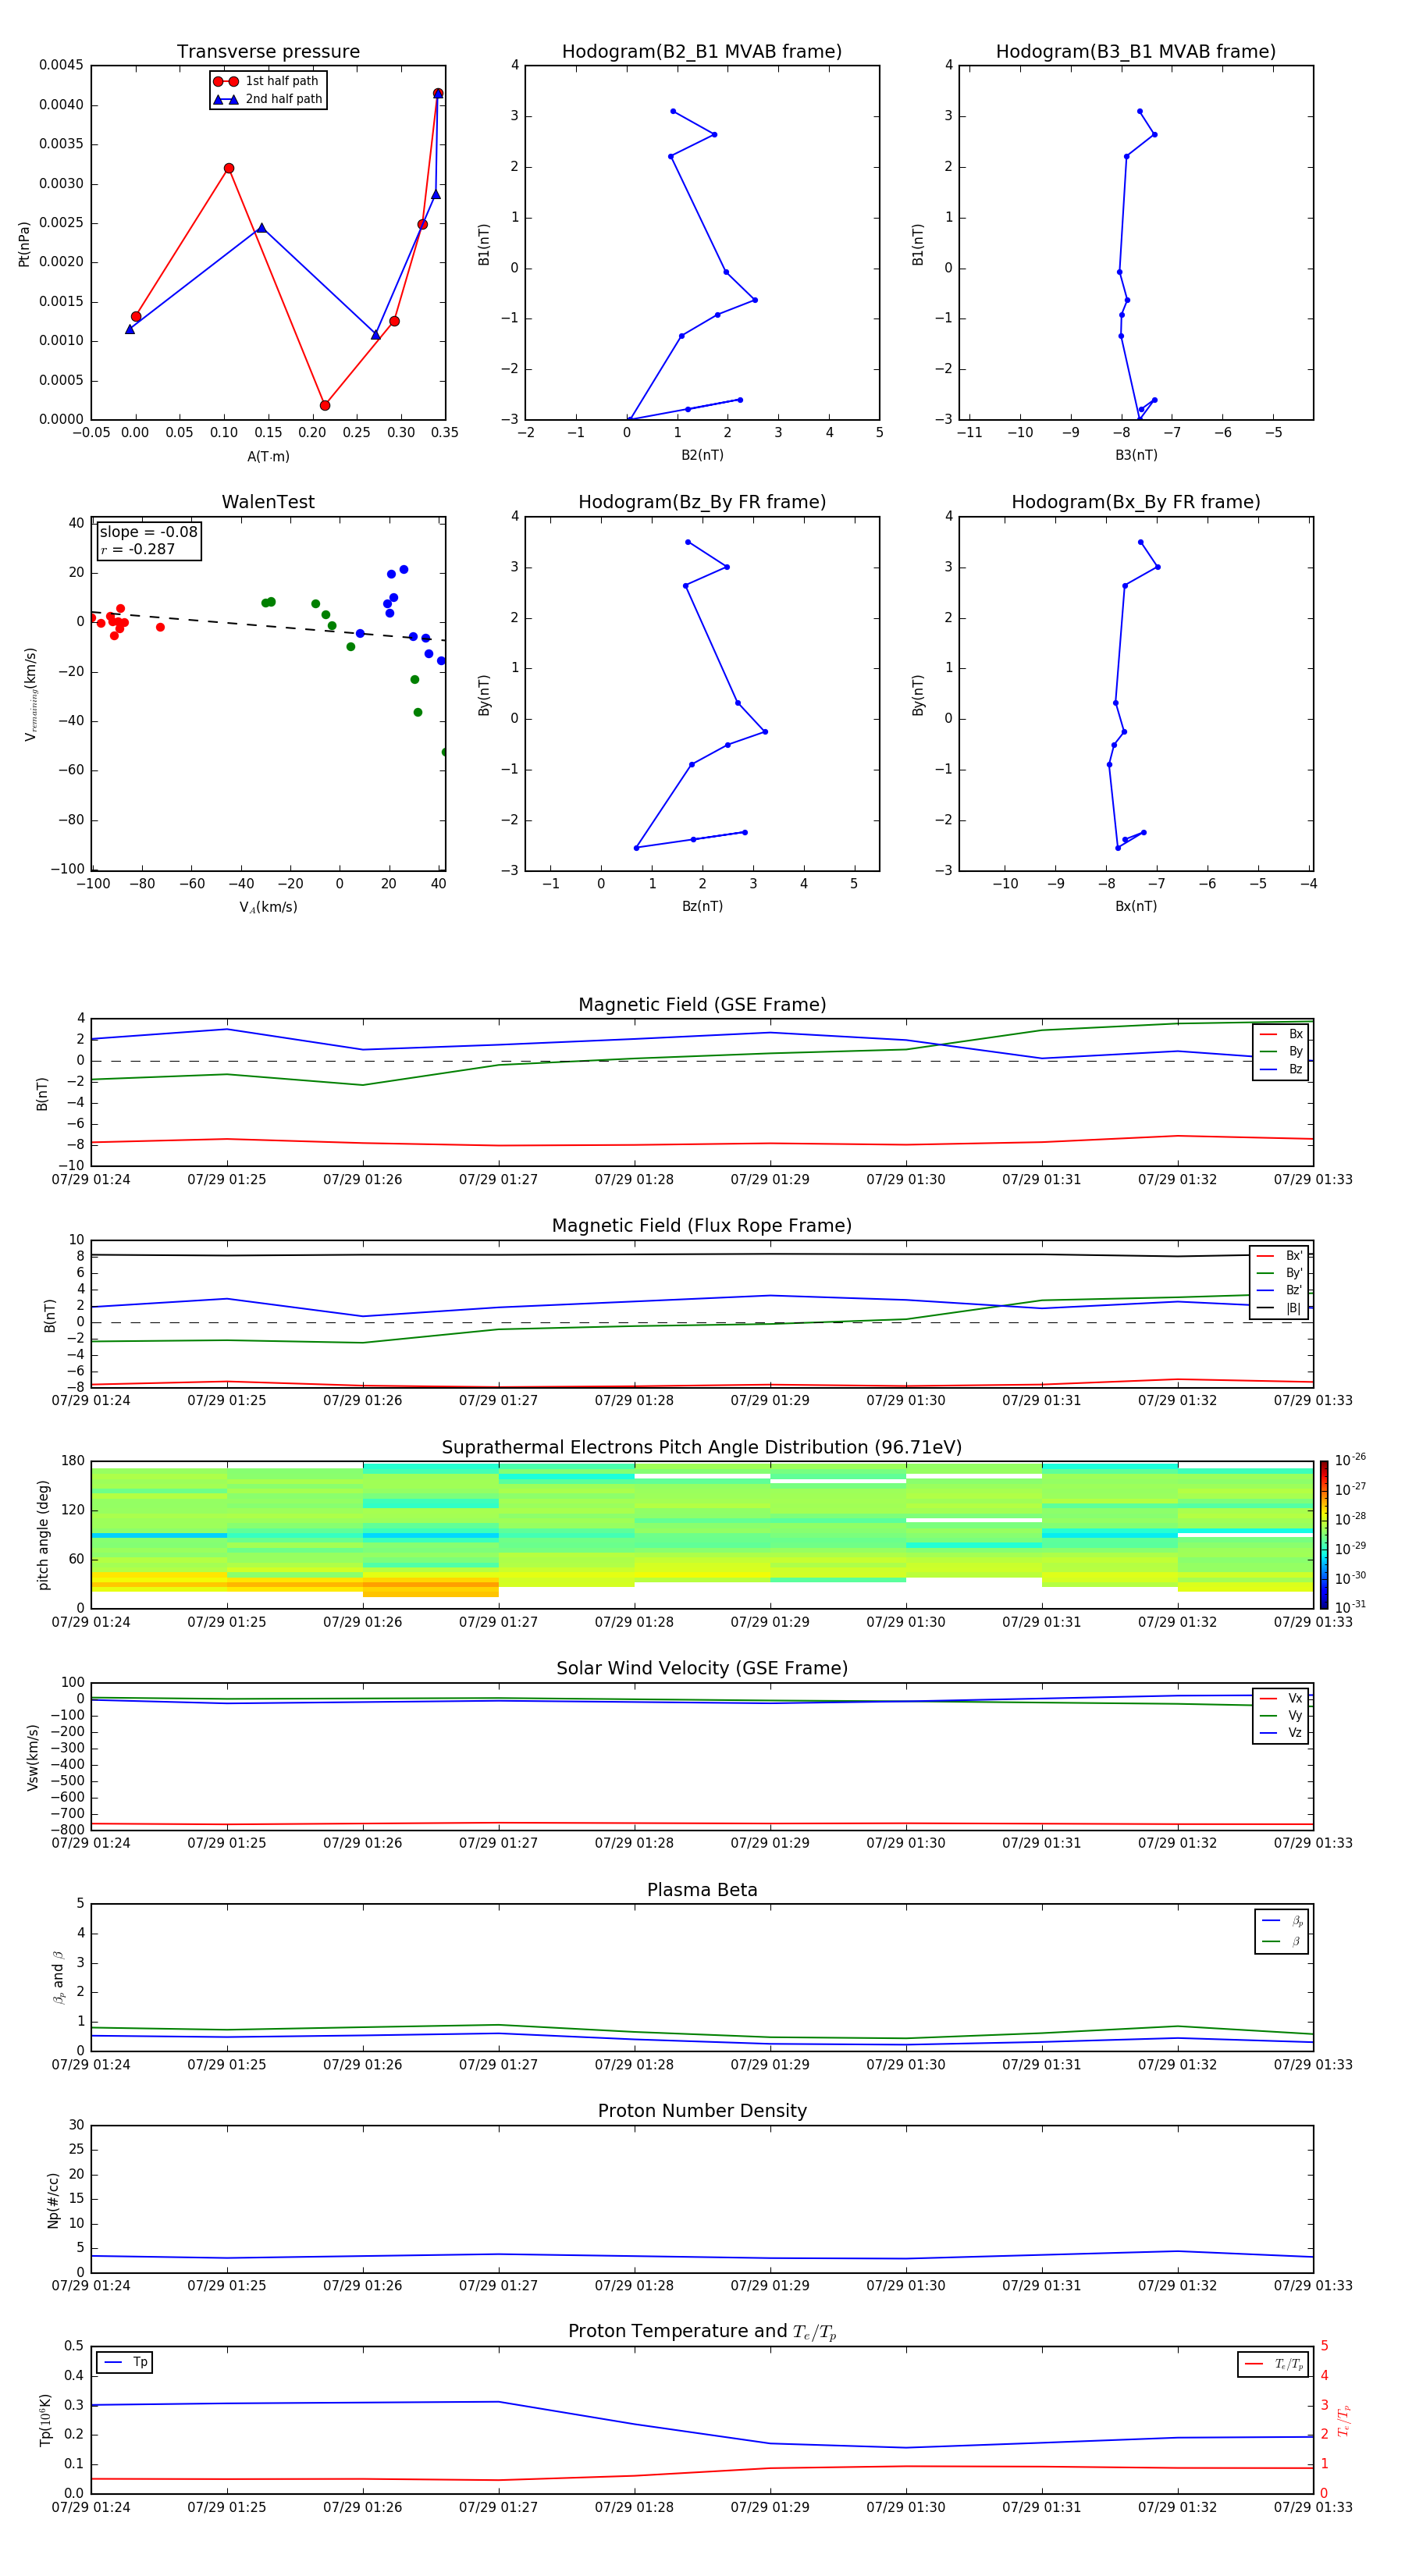Screen dimensions: 1405x2576
Task: Click the pitch angle colorbar scale
Action: coord(1324,1535)
